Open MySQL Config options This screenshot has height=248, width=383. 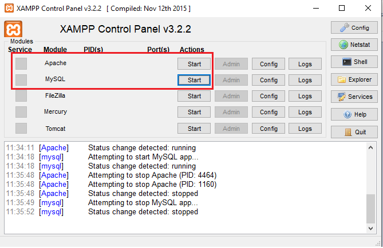[269, 80]
